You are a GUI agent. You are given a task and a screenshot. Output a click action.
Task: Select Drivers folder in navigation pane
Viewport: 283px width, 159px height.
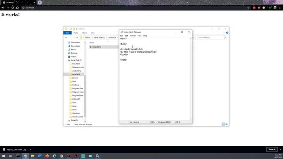tap(75, 78)
